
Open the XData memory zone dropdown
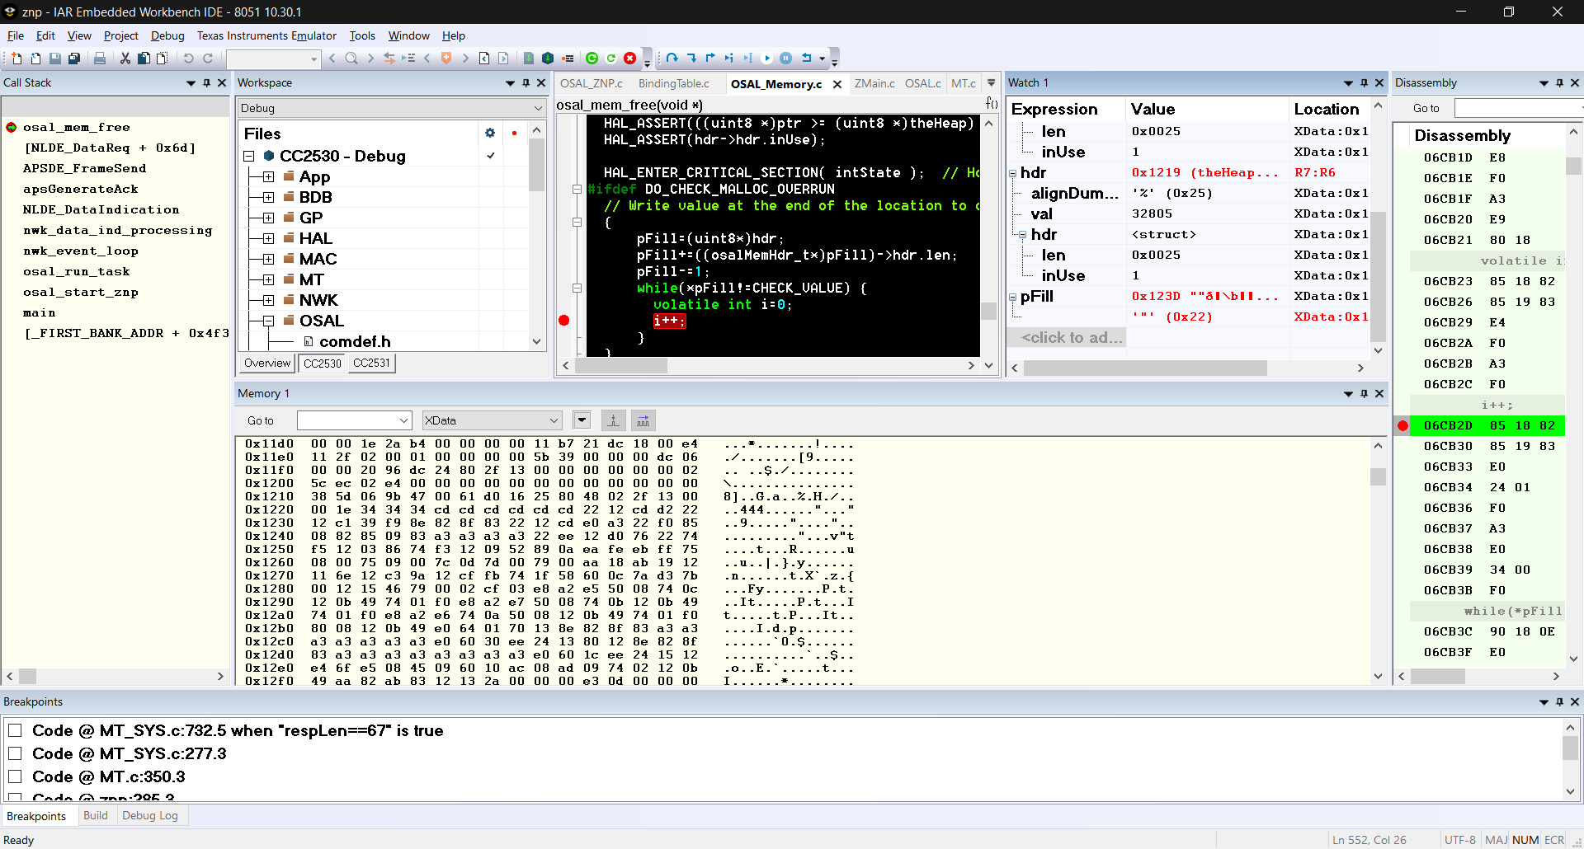(492, 420)
